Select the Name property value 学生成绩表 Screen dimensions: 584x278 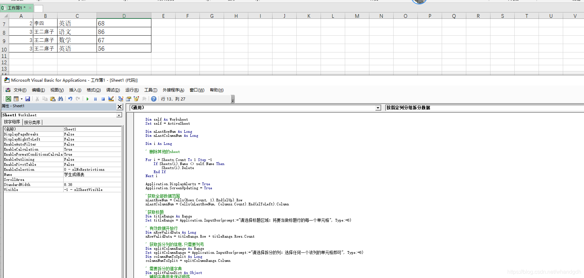(92, 174)
